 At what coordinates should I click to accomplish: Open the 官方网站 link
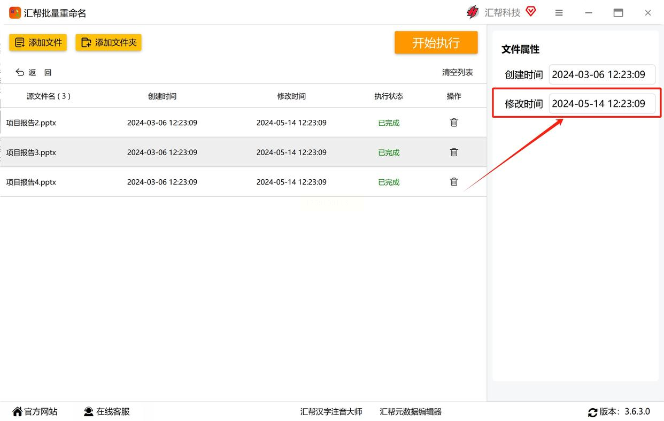[35, 411]
